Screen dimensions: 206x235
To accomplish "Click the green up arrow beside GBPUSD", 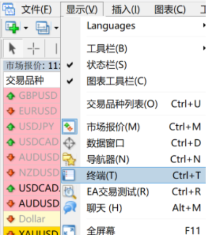I will pos(11,96).
